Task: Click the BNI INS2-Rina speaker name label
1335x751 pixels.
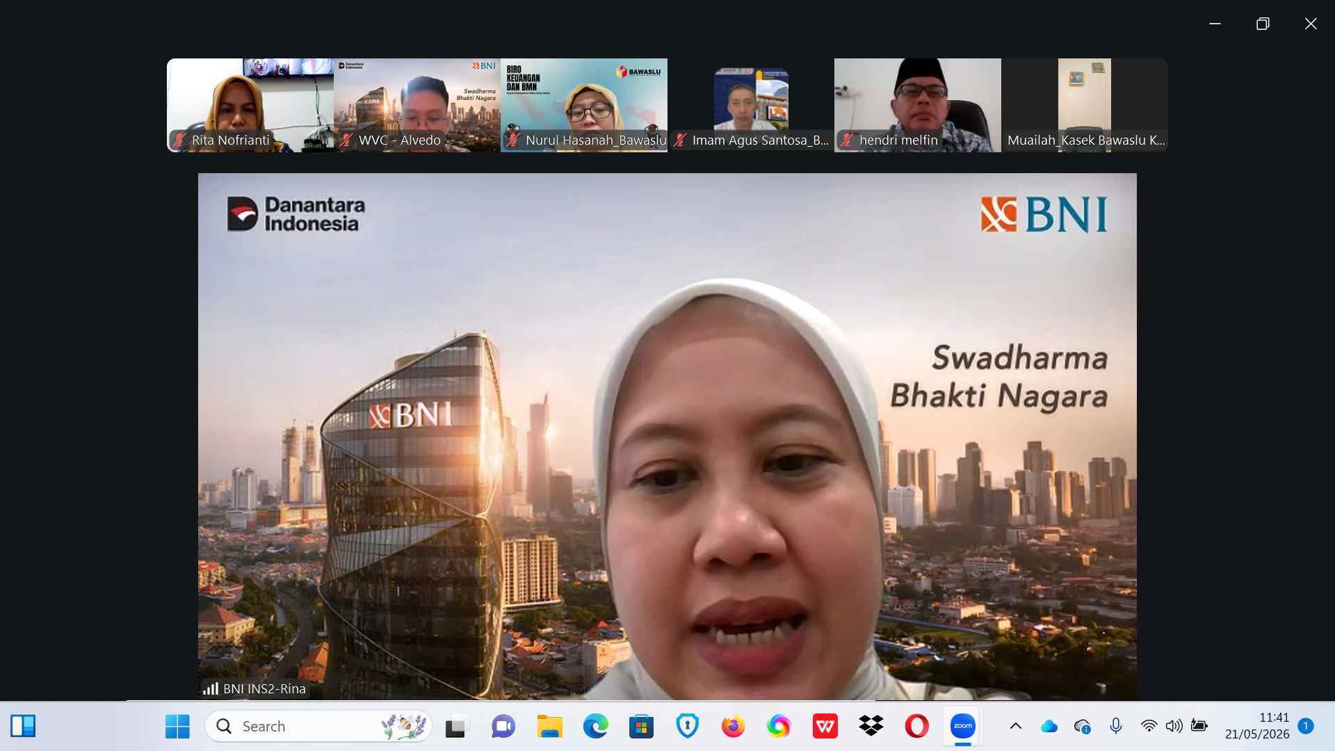Action: coord(264,688)
